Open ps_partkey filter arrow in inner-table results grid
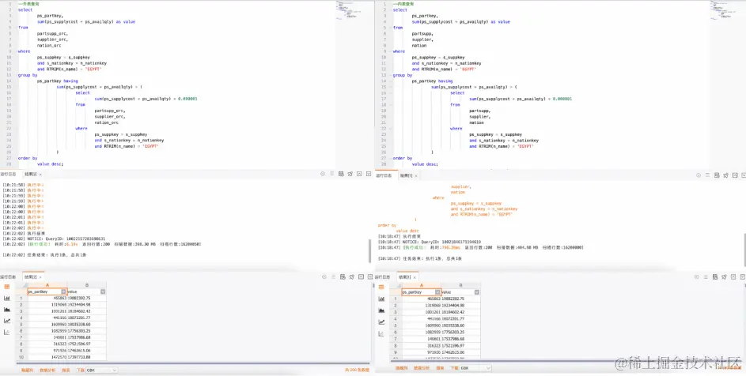This screenshot has height=376, width=746. click(437, 292)
